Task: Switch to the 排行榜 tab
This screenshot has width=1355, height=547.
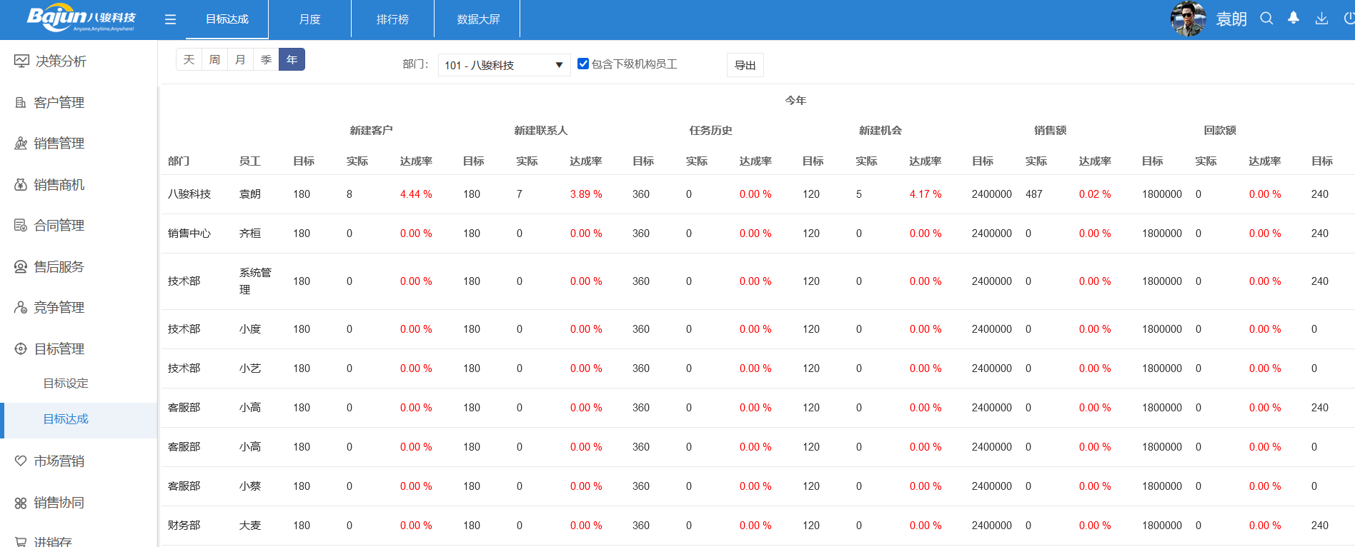Action: tap(392, 19)
